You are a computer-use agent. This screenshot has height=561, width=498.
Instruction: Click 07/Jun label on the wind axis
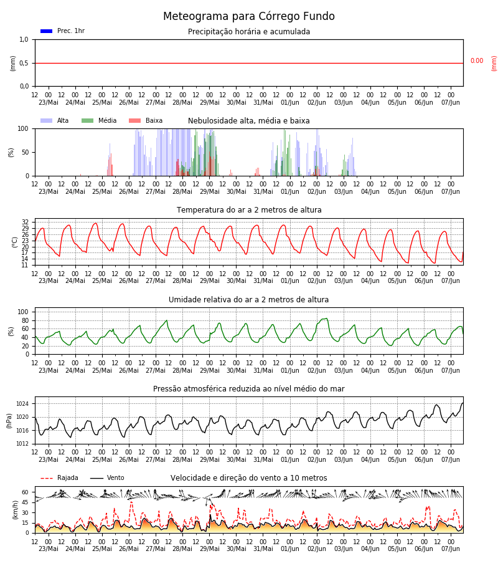(451, 549)
